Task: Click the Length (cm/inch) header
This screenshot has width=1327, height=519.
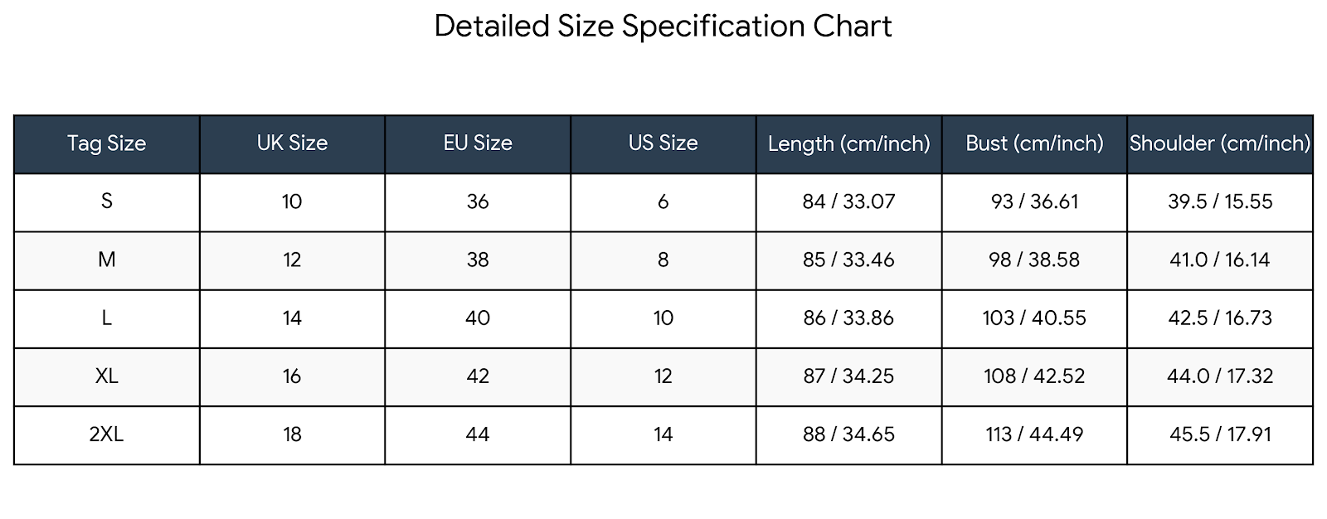Action: [848, 143]
